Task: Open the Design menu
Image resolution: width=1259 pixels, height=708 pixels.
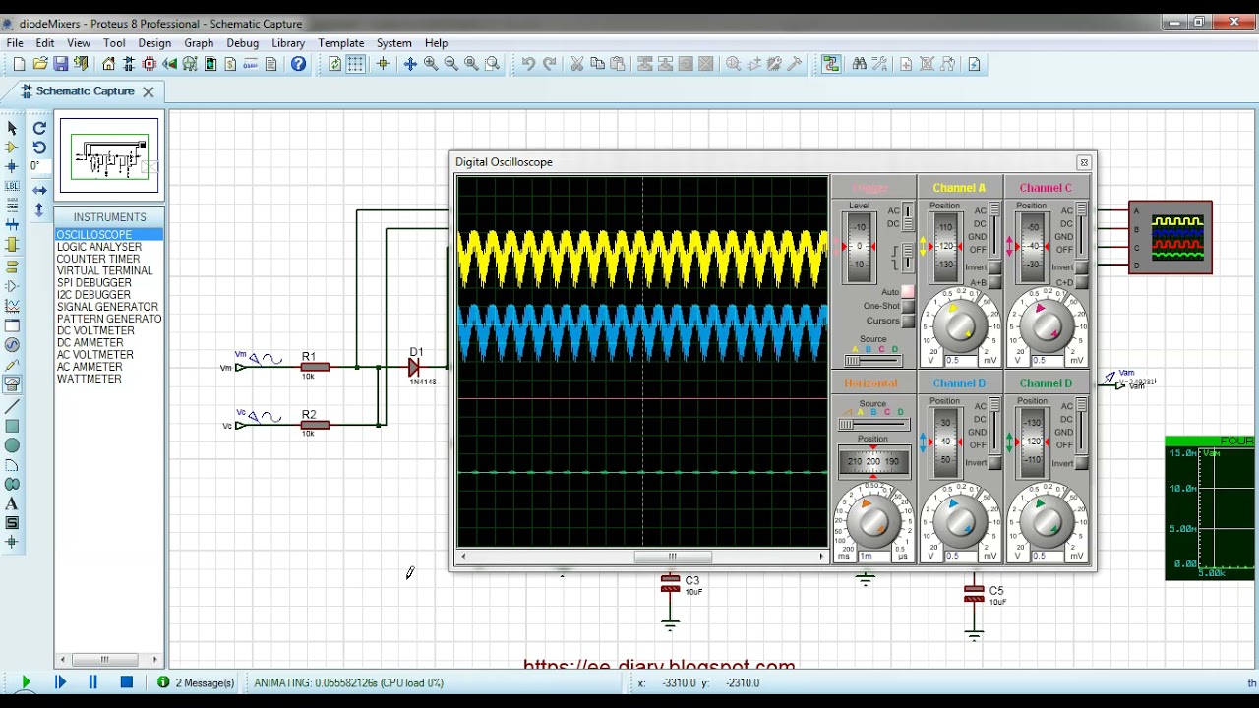Action: 154,43
